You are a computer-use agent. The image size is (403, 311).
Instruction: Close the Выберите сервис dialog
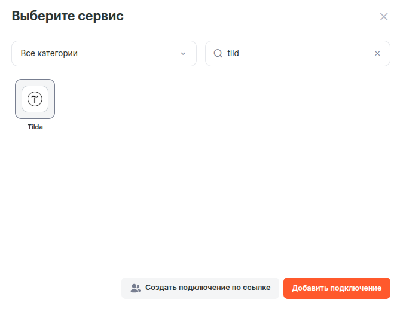coord(384,17)
